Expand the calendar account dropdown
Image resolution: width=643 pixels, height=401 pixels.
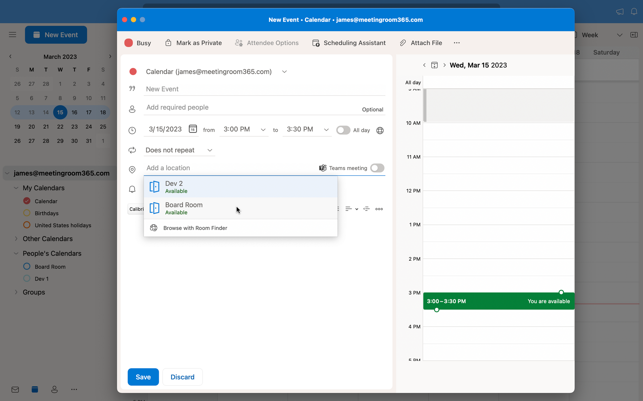tap(284, 72)
